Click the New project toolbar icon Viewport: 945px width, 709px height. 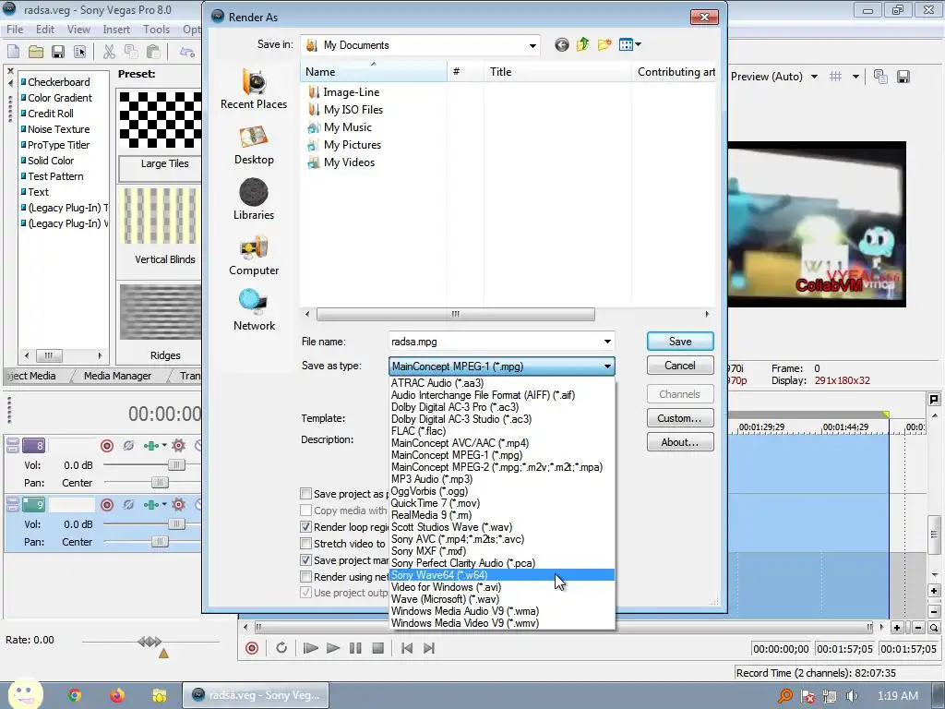coord(13,52)
